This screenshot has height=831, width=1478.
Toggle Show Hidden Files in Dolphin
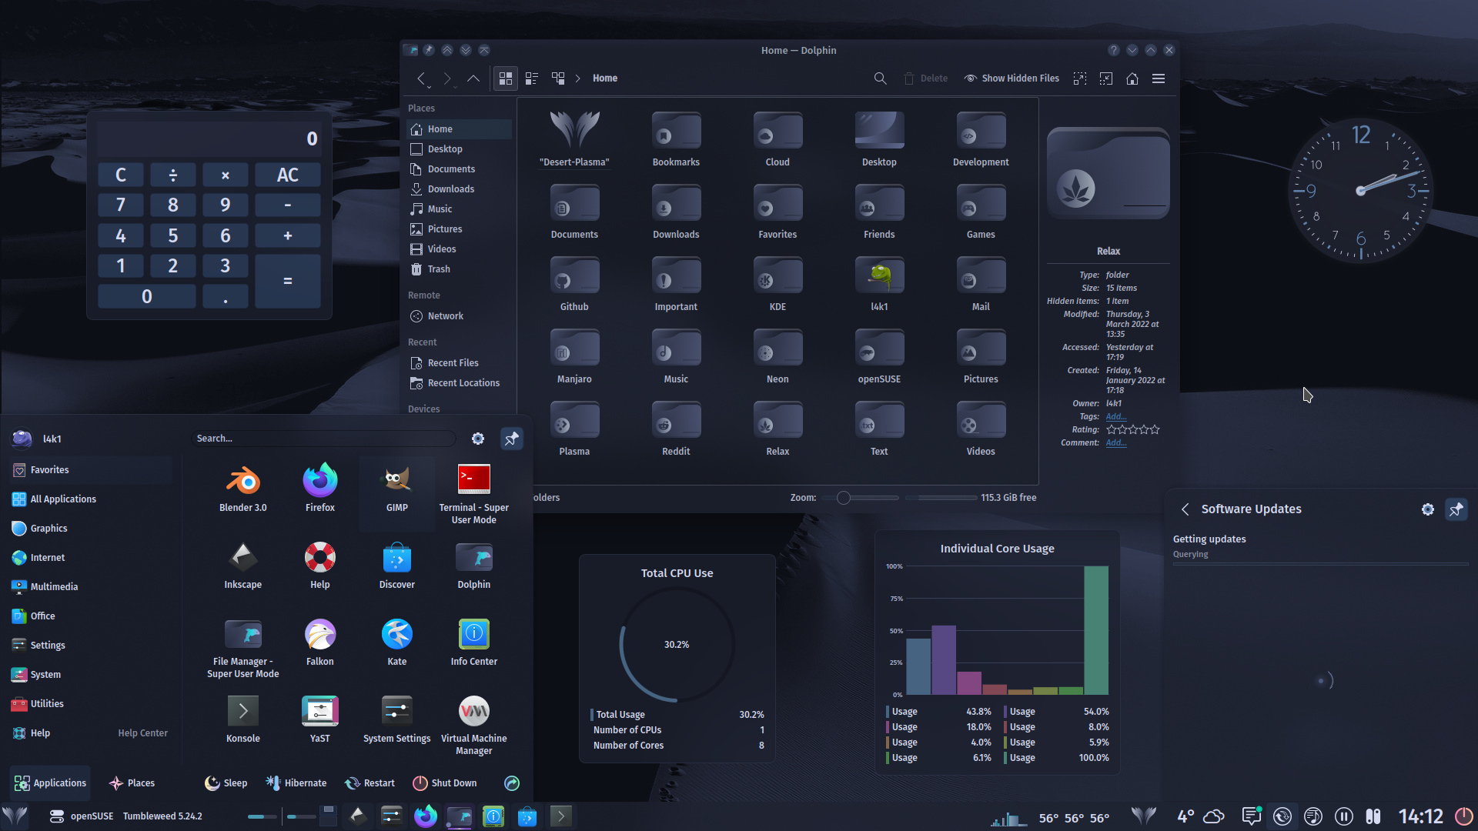tap(1012, 78)
